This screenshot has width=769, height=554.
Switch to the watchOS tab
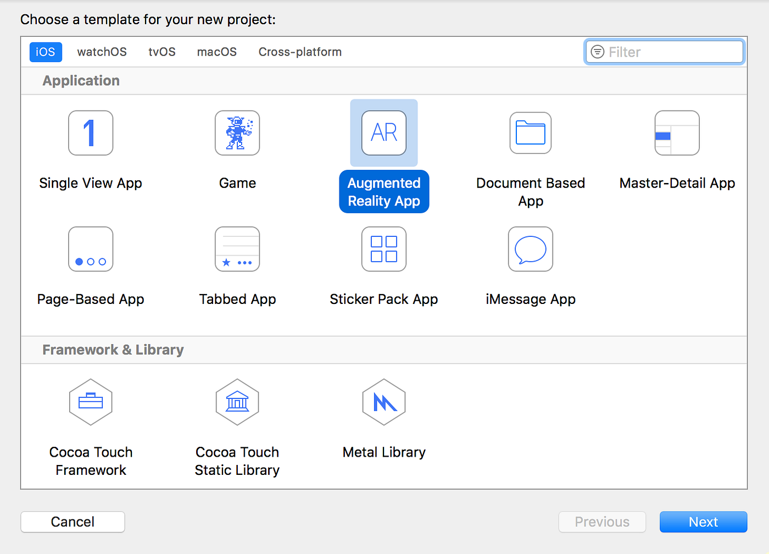pos(102,52)
